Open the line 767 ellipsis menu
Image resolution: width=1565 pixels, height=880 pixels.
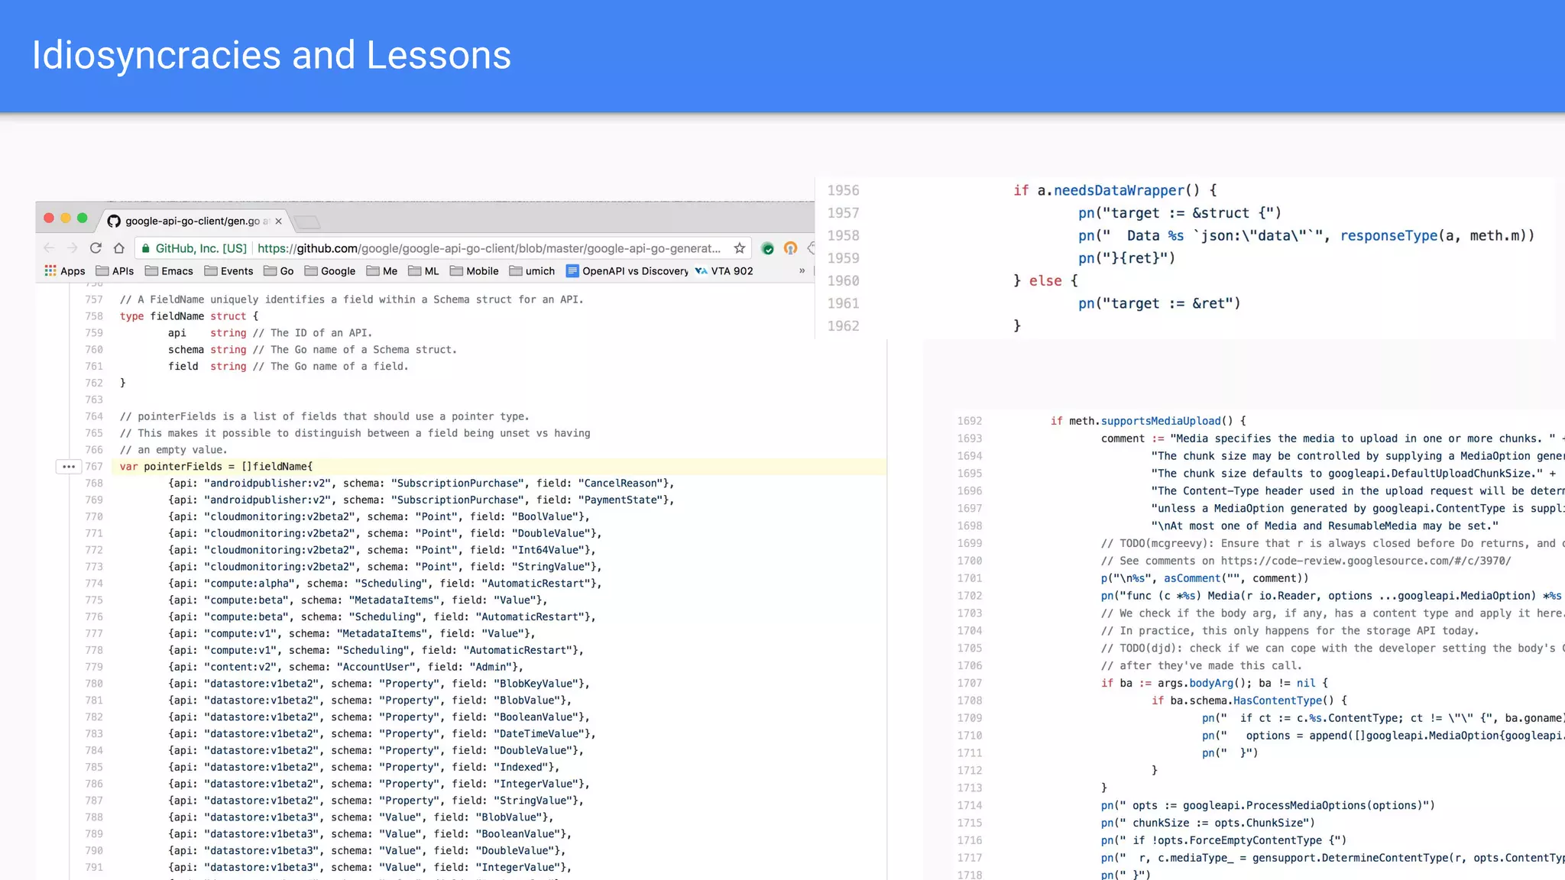point(68,467)
